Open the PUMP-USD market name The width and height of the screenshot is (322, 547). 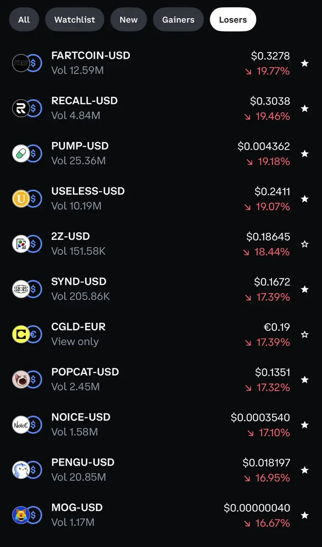coord(80,146)
